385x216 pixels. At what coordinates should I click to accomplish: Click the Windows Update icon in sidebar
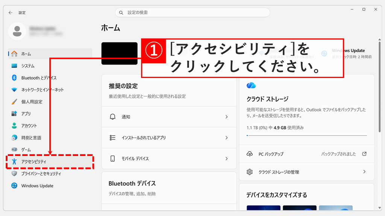[x=14, y=186]
